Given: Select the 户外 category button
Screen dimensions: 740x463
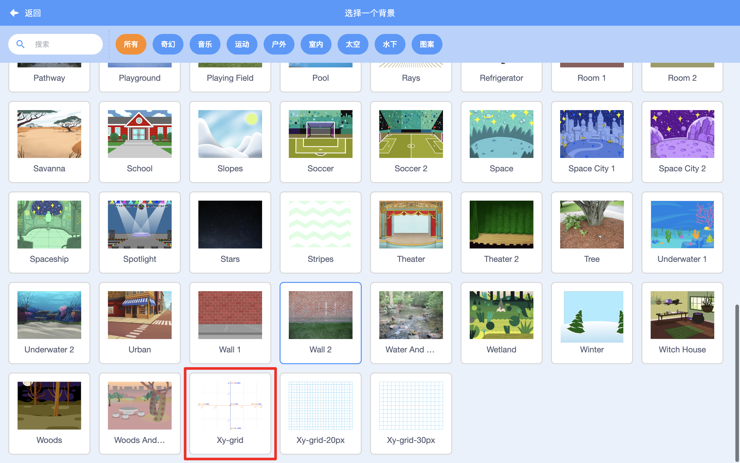Looking at the screenshot, I should [279, 44].
